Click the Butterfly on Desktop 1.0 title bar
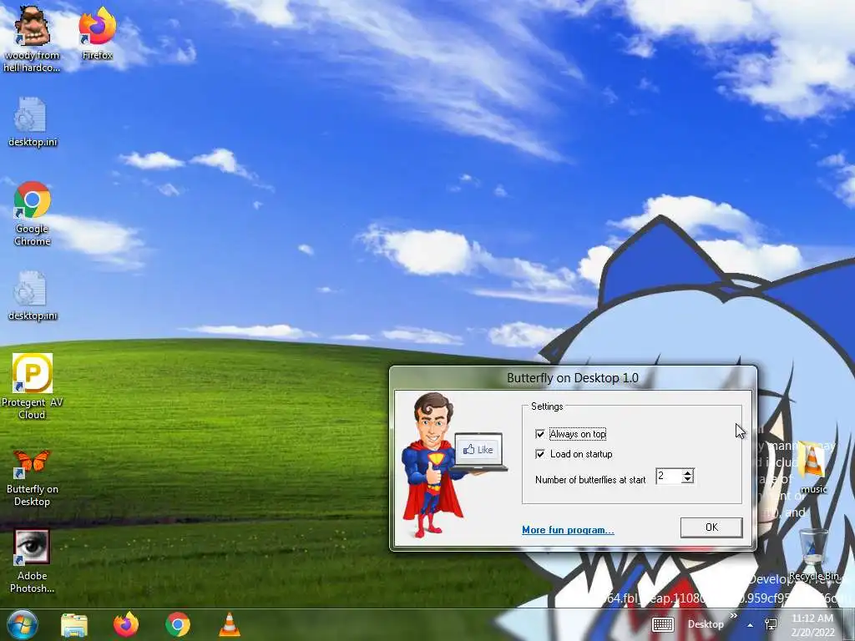Image resolution: width=855 pixels, height=641 pixels. (573, 378)
